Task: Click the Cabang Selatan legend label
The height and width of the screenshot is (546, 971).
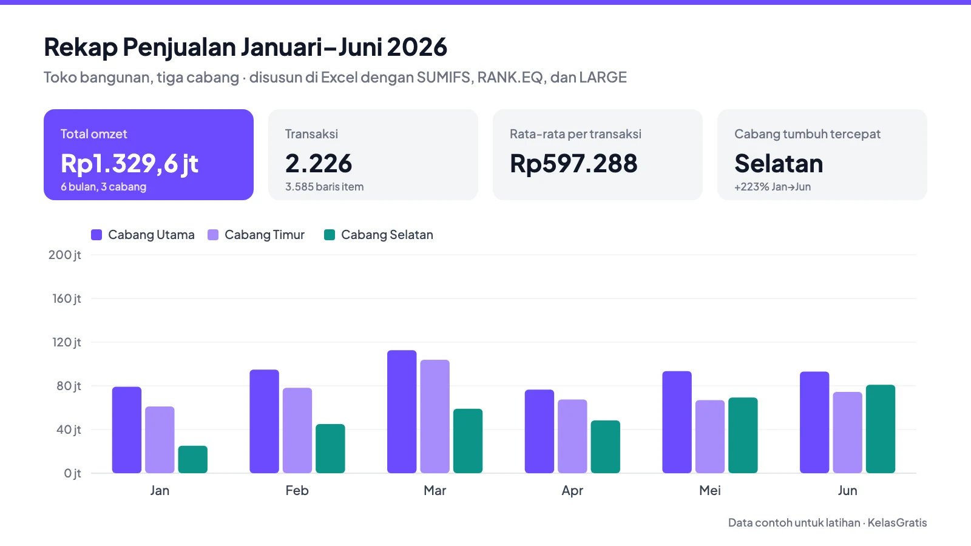Action: (387, 235)
